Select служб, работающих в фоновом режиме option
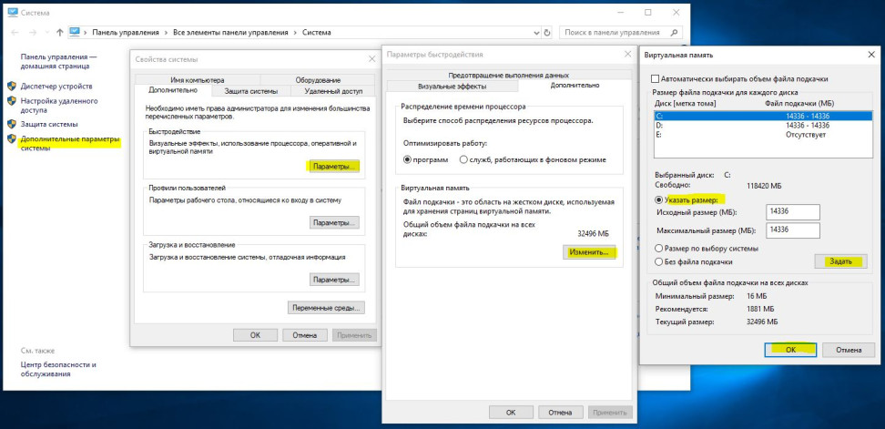This screenshot has width=885, height=429. (463, 159)
